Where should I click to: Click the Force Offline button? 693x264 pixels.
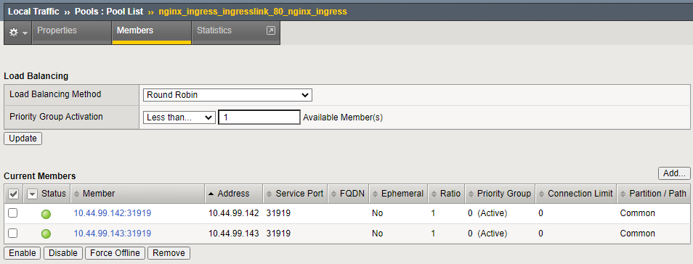pos(115,253)
